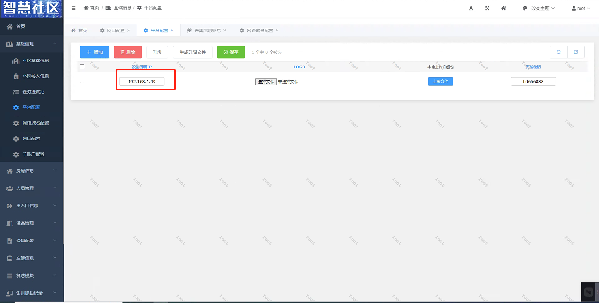The width and height of the screenshot is (599, 303).
Task: Click the font size 'A' icon
Action: [471, 8]
